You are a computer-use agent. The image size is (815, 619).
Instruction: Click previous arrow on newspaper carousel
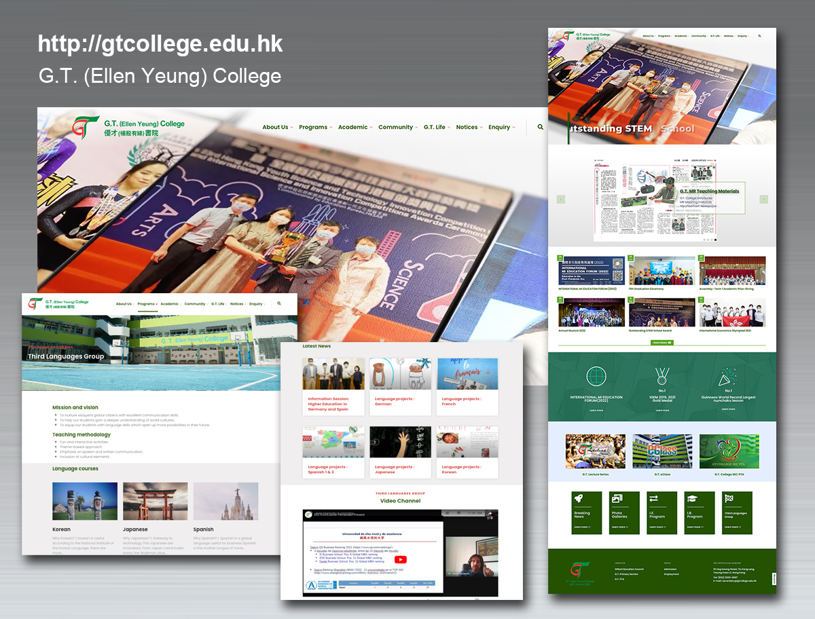pos(561,200)
